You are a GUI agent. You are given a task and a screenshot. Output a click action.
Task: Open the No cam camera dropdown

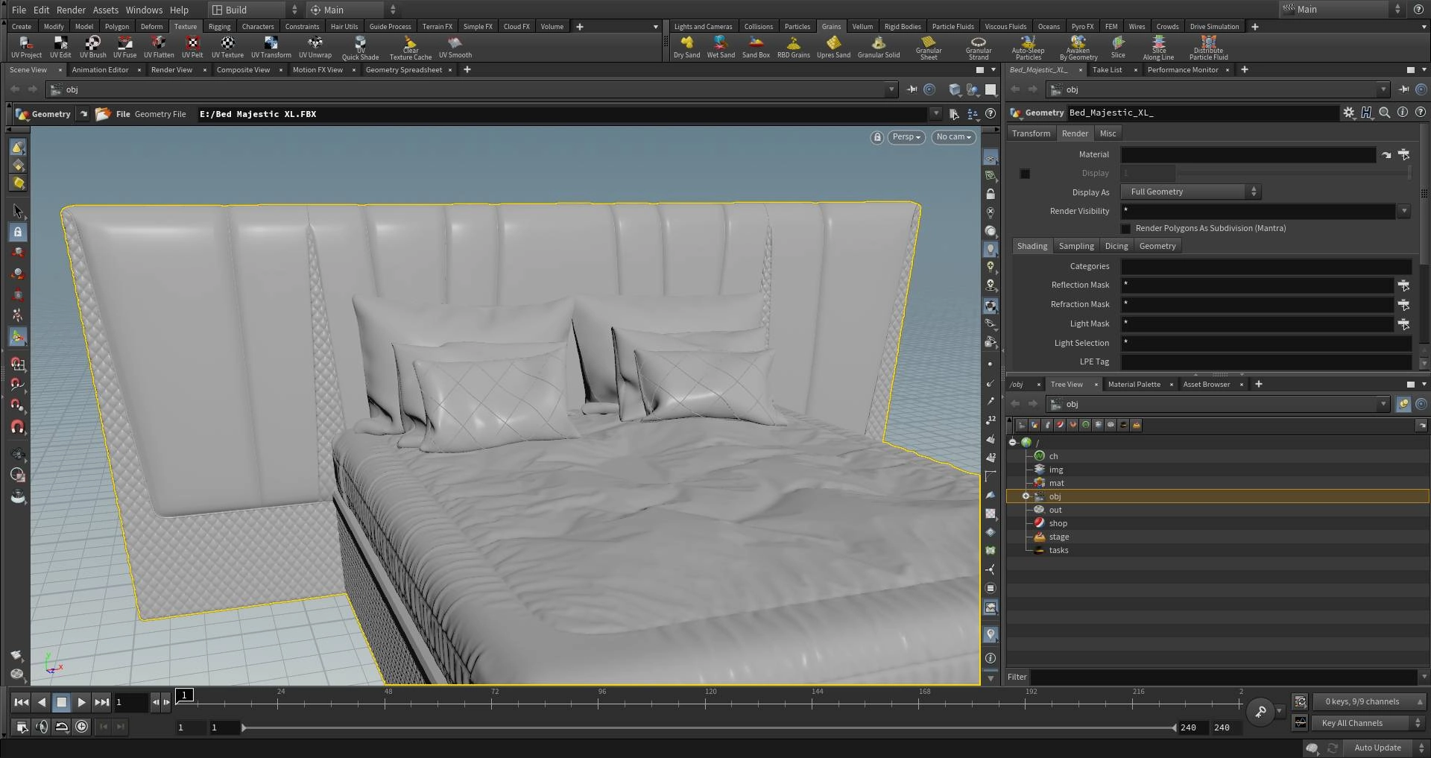point(953,137)
